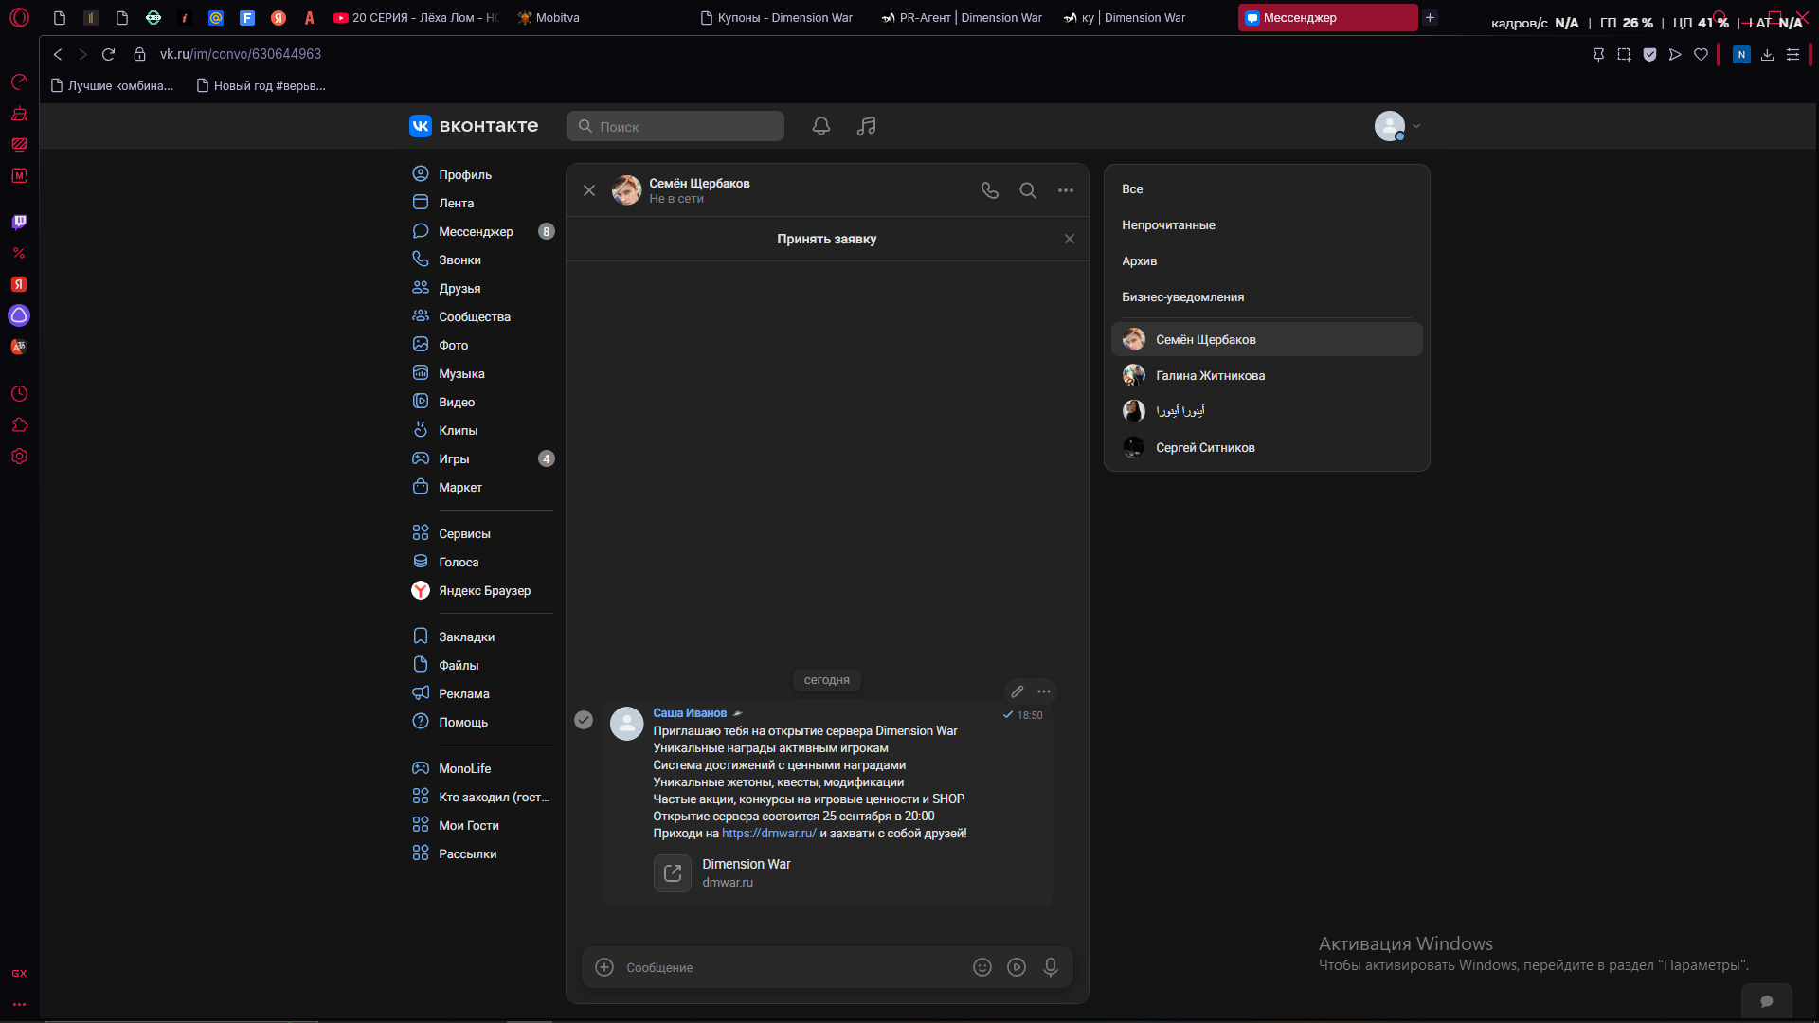The height and width of the screenshot is (1023, 1819).
Task: Open Бизнес-уведомления filter
Action: point(1267,297)
